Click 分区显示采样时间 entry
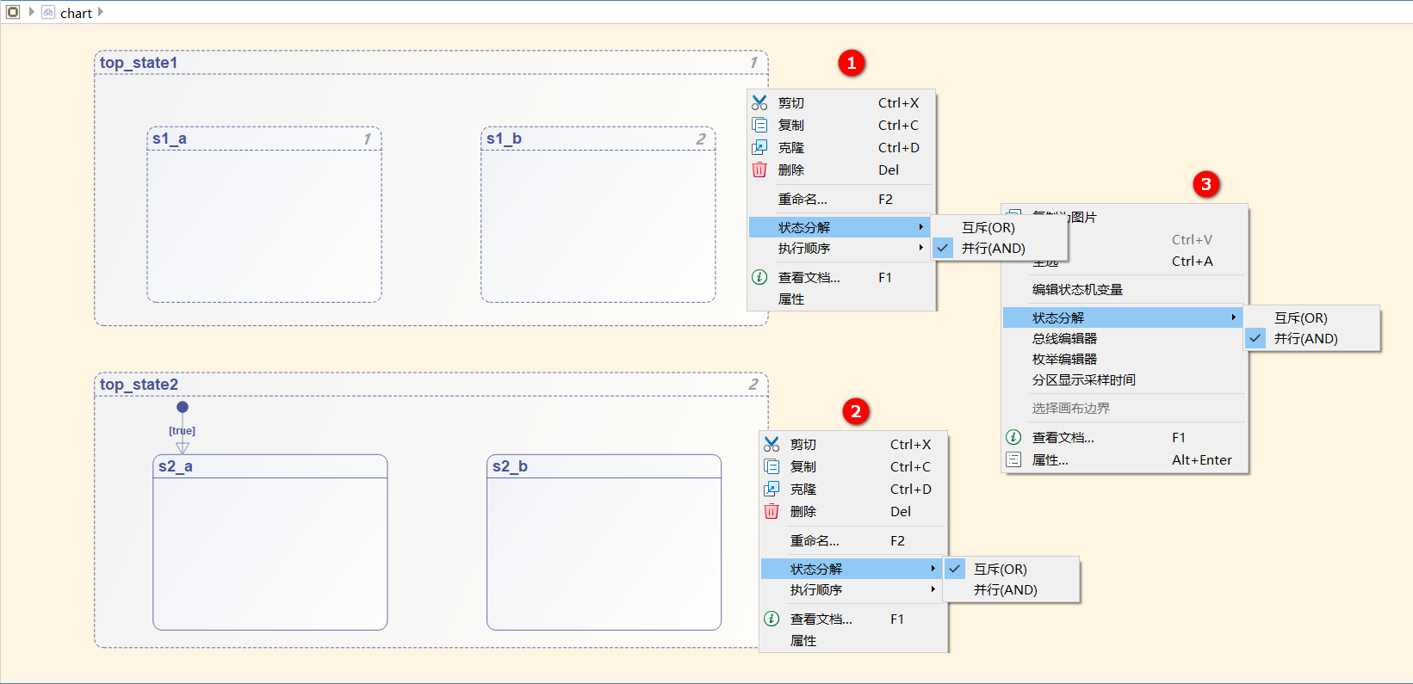 (1083, 379)
